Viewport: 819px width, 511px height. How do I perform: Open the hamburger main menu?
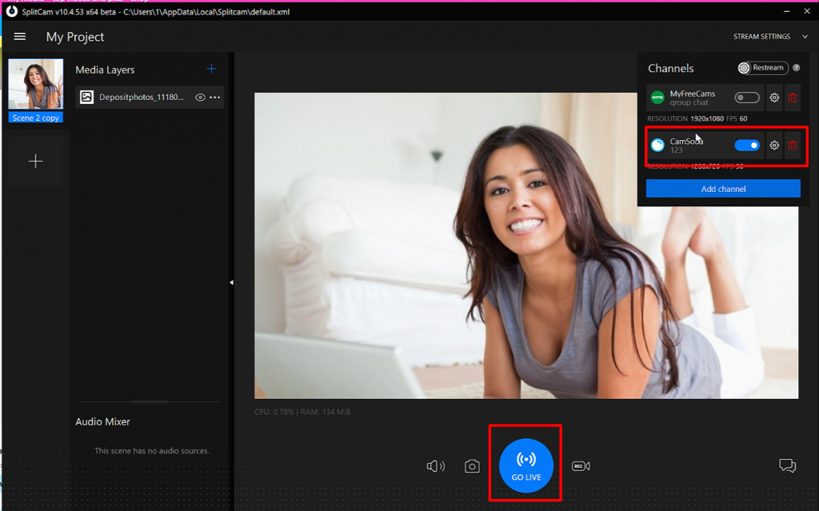click(20, 37)
